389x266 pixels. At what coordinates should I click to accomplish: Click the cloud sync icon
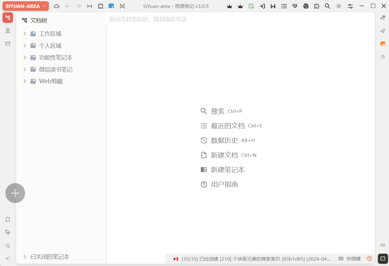[57, 6]
